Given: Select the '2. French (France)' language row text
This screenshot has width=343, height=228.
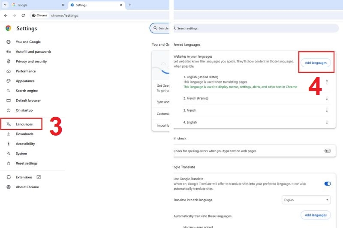Looking at the screenshot, I should pos(196,98).
